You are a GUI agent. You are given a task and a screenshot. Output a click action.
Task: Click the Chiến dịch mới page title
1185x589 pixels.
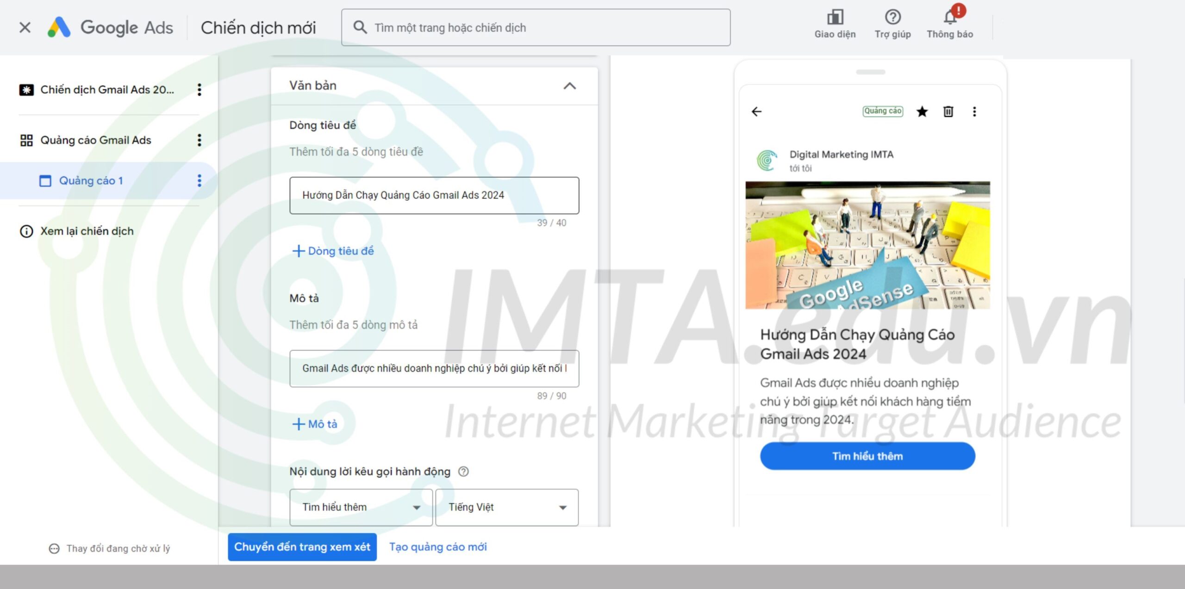point(258,28)
